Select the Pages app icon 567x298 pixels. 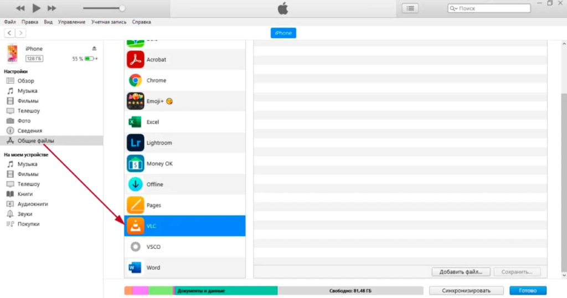click(135, 205)
